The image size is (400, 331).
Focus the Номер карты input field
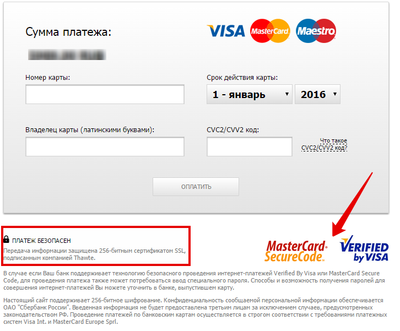pos(105,94)
